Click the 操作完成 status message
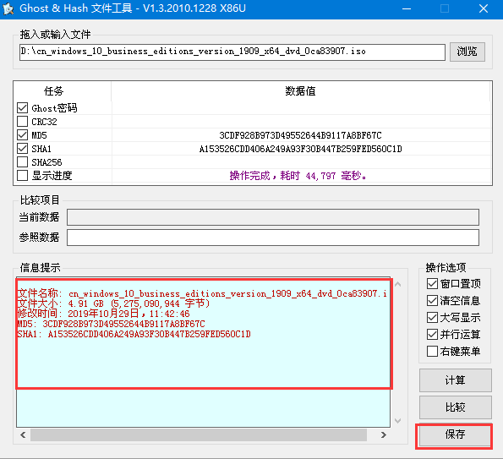 298,176
